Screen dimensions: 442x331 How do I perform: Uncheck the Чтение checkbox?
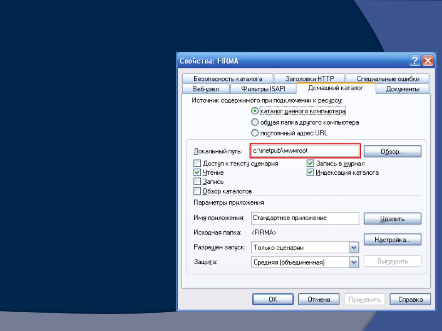(198, 172)
